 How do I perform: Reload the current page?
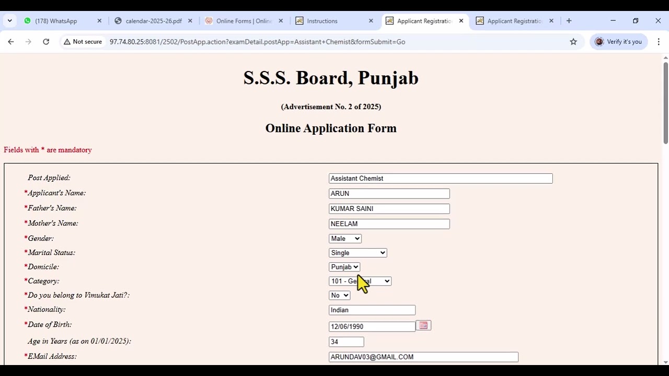coord(46,42)
